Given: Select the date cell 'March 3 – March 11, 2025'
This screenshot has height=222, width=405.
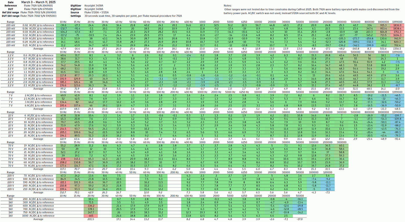Looking at the screenshot, I should tap(38, 2).
